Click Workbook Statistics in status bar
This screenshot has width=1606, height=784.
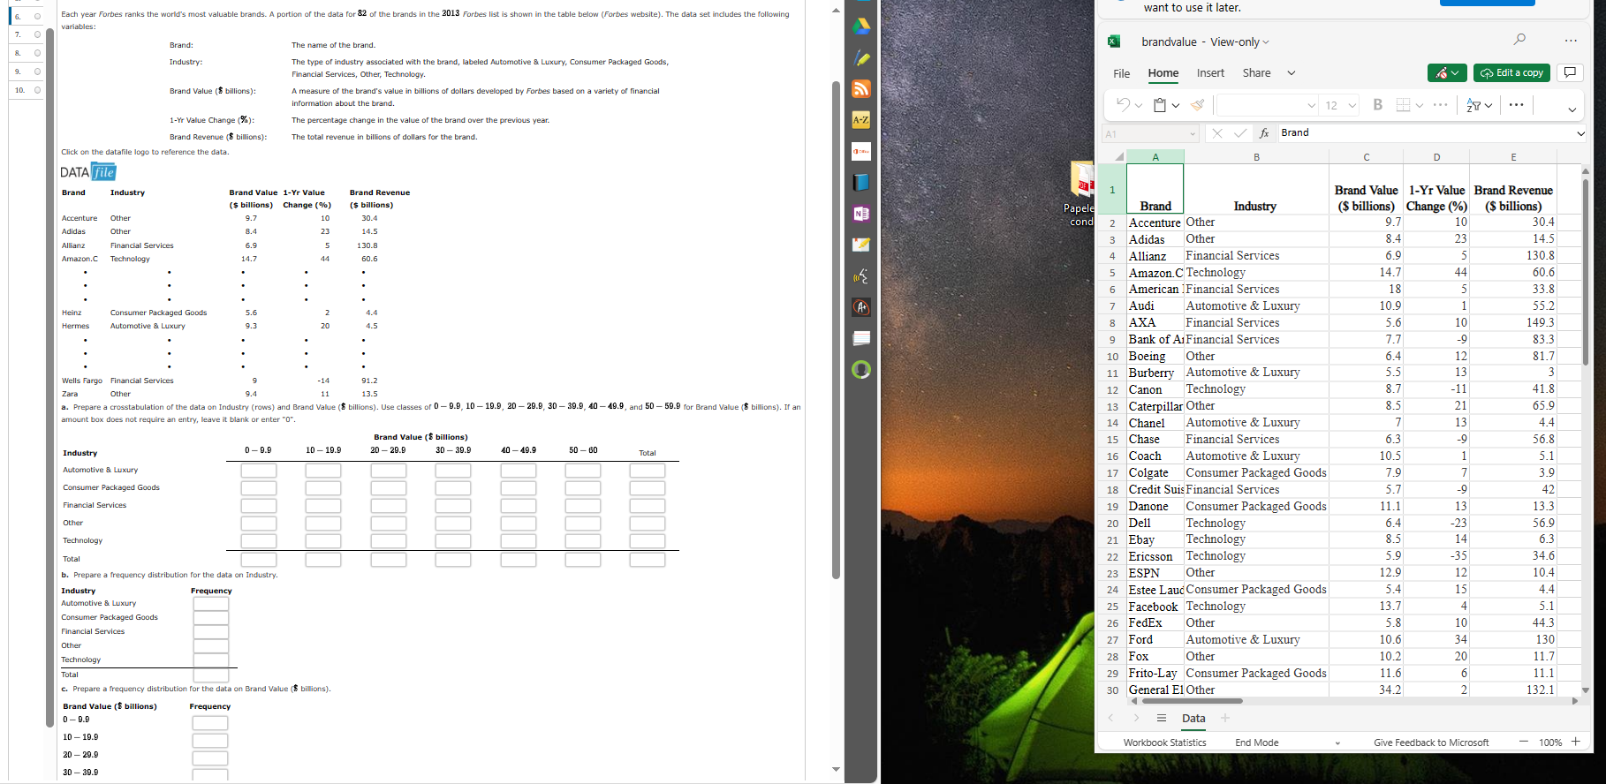(1164, 743)
